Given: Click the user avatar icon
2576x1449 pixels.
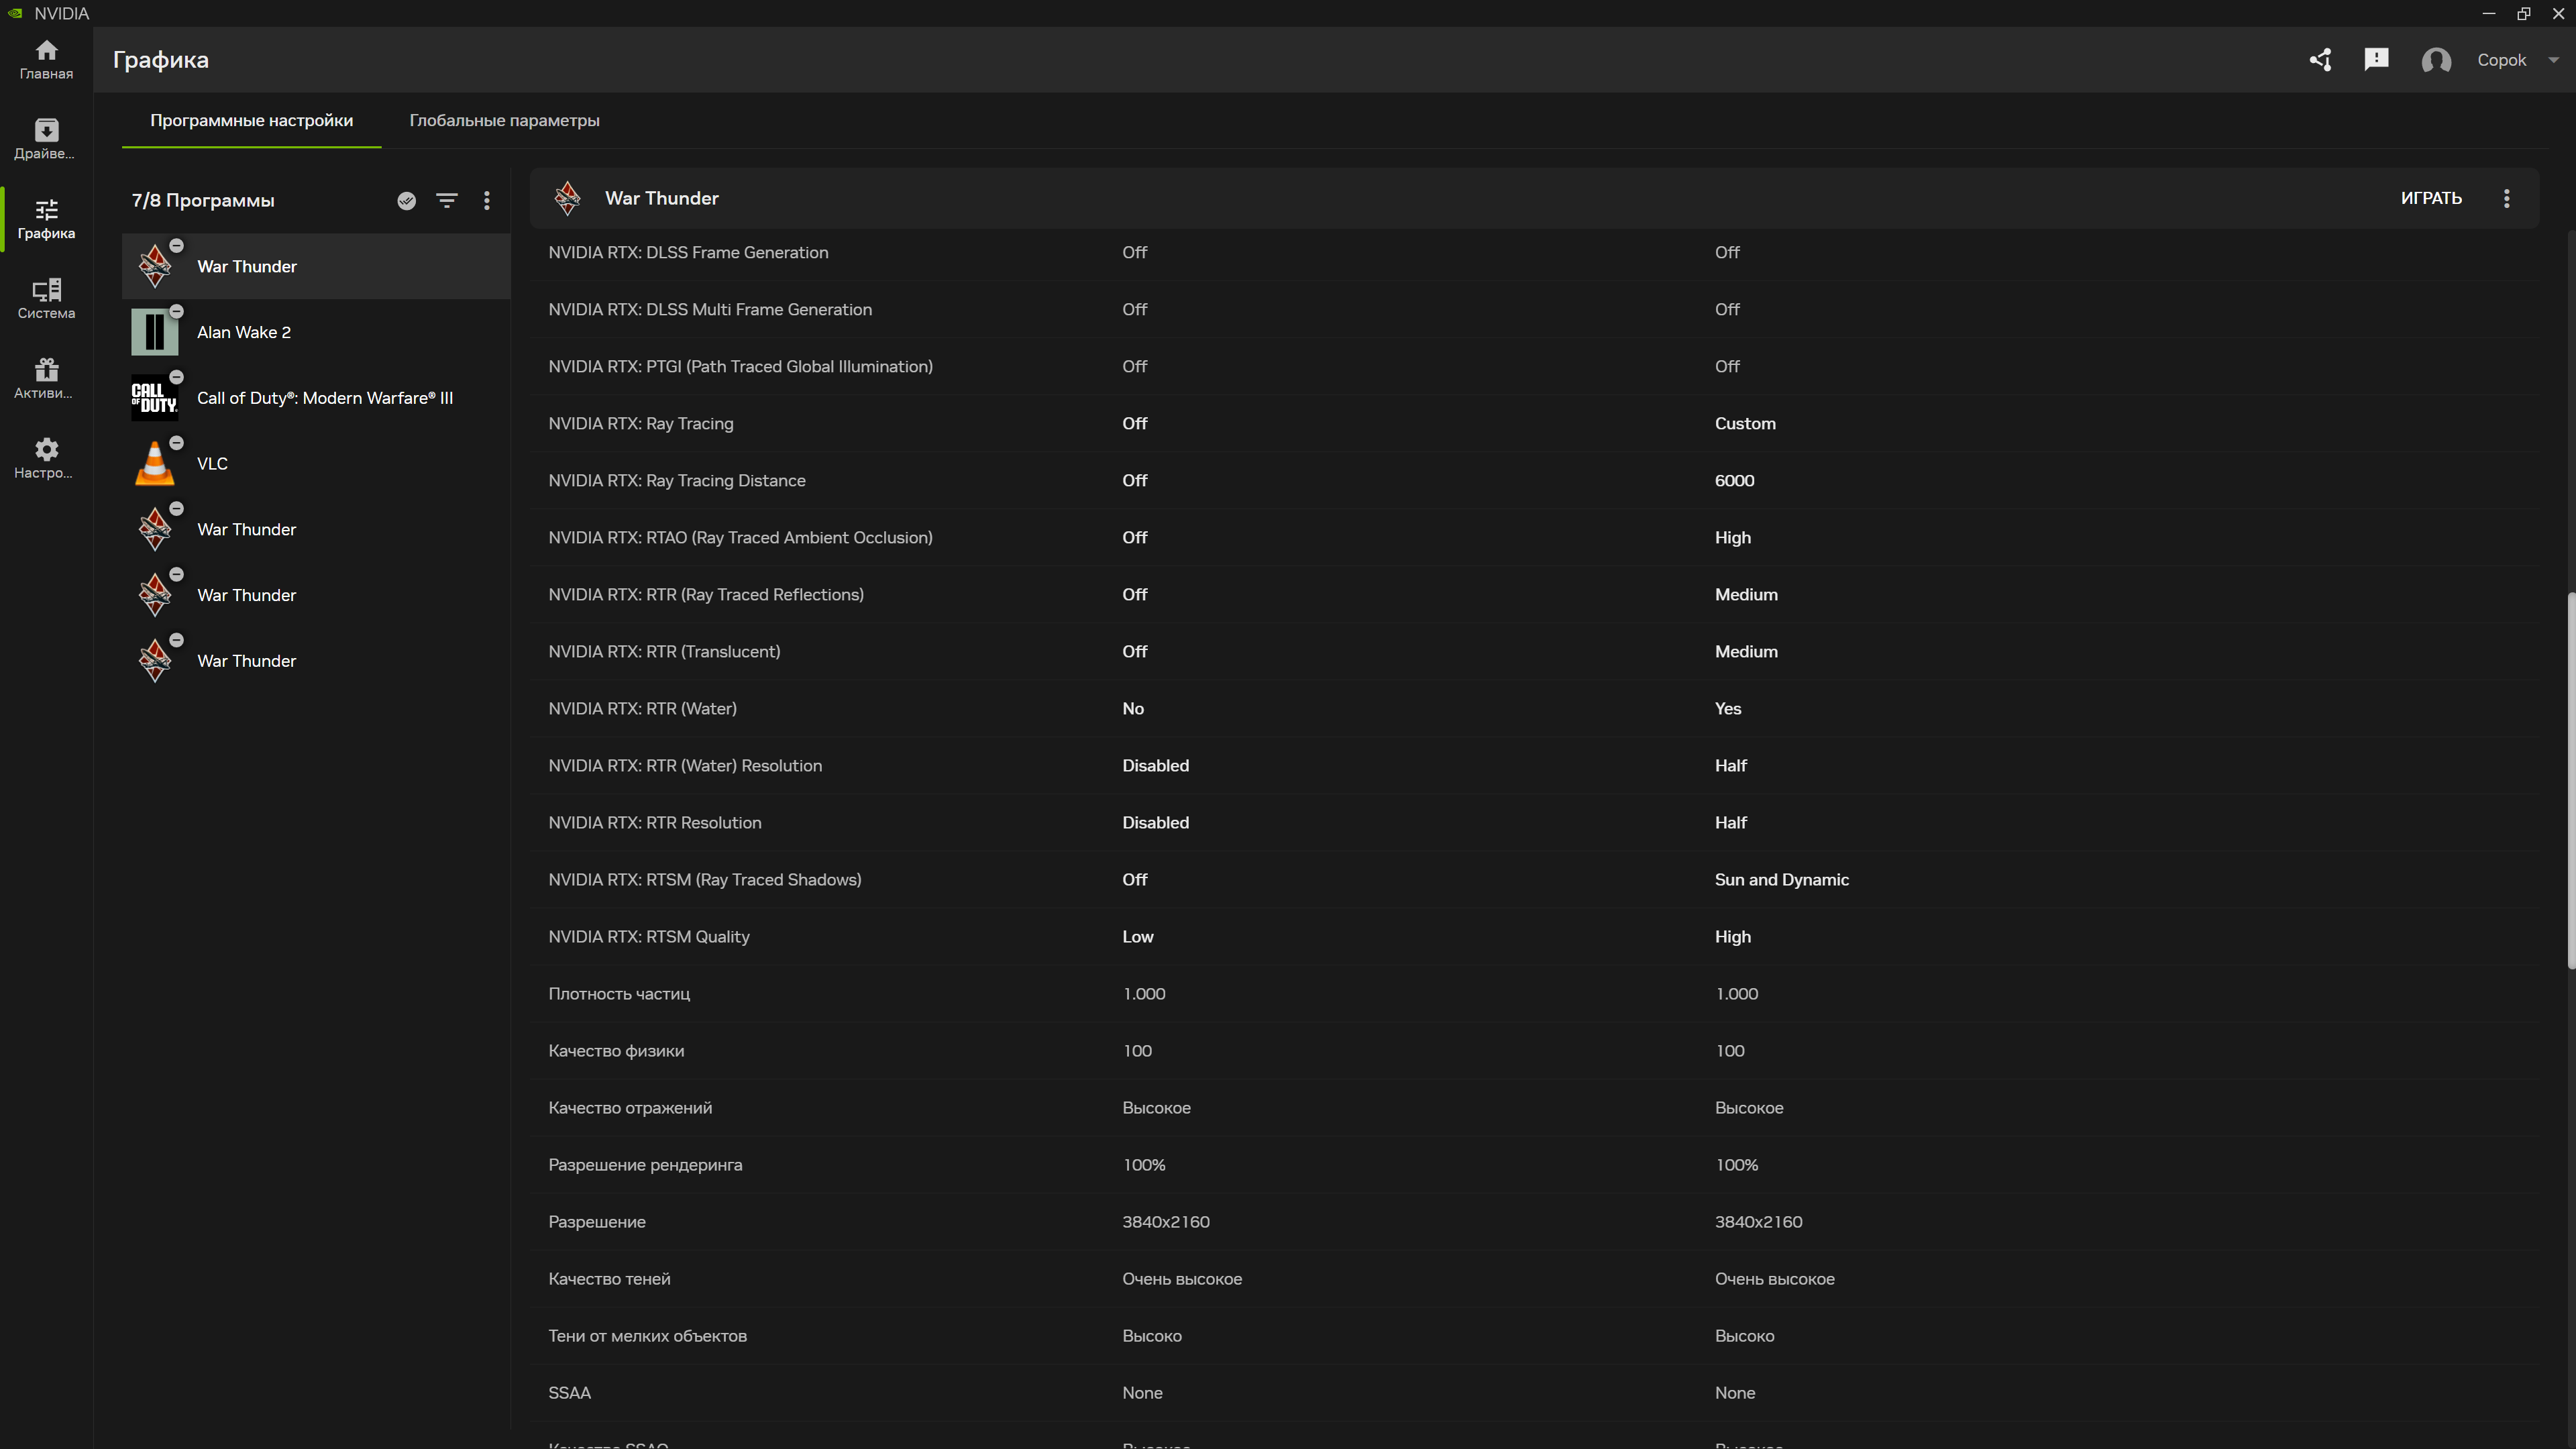Looking at the screenshot, I should [2436, 60].
